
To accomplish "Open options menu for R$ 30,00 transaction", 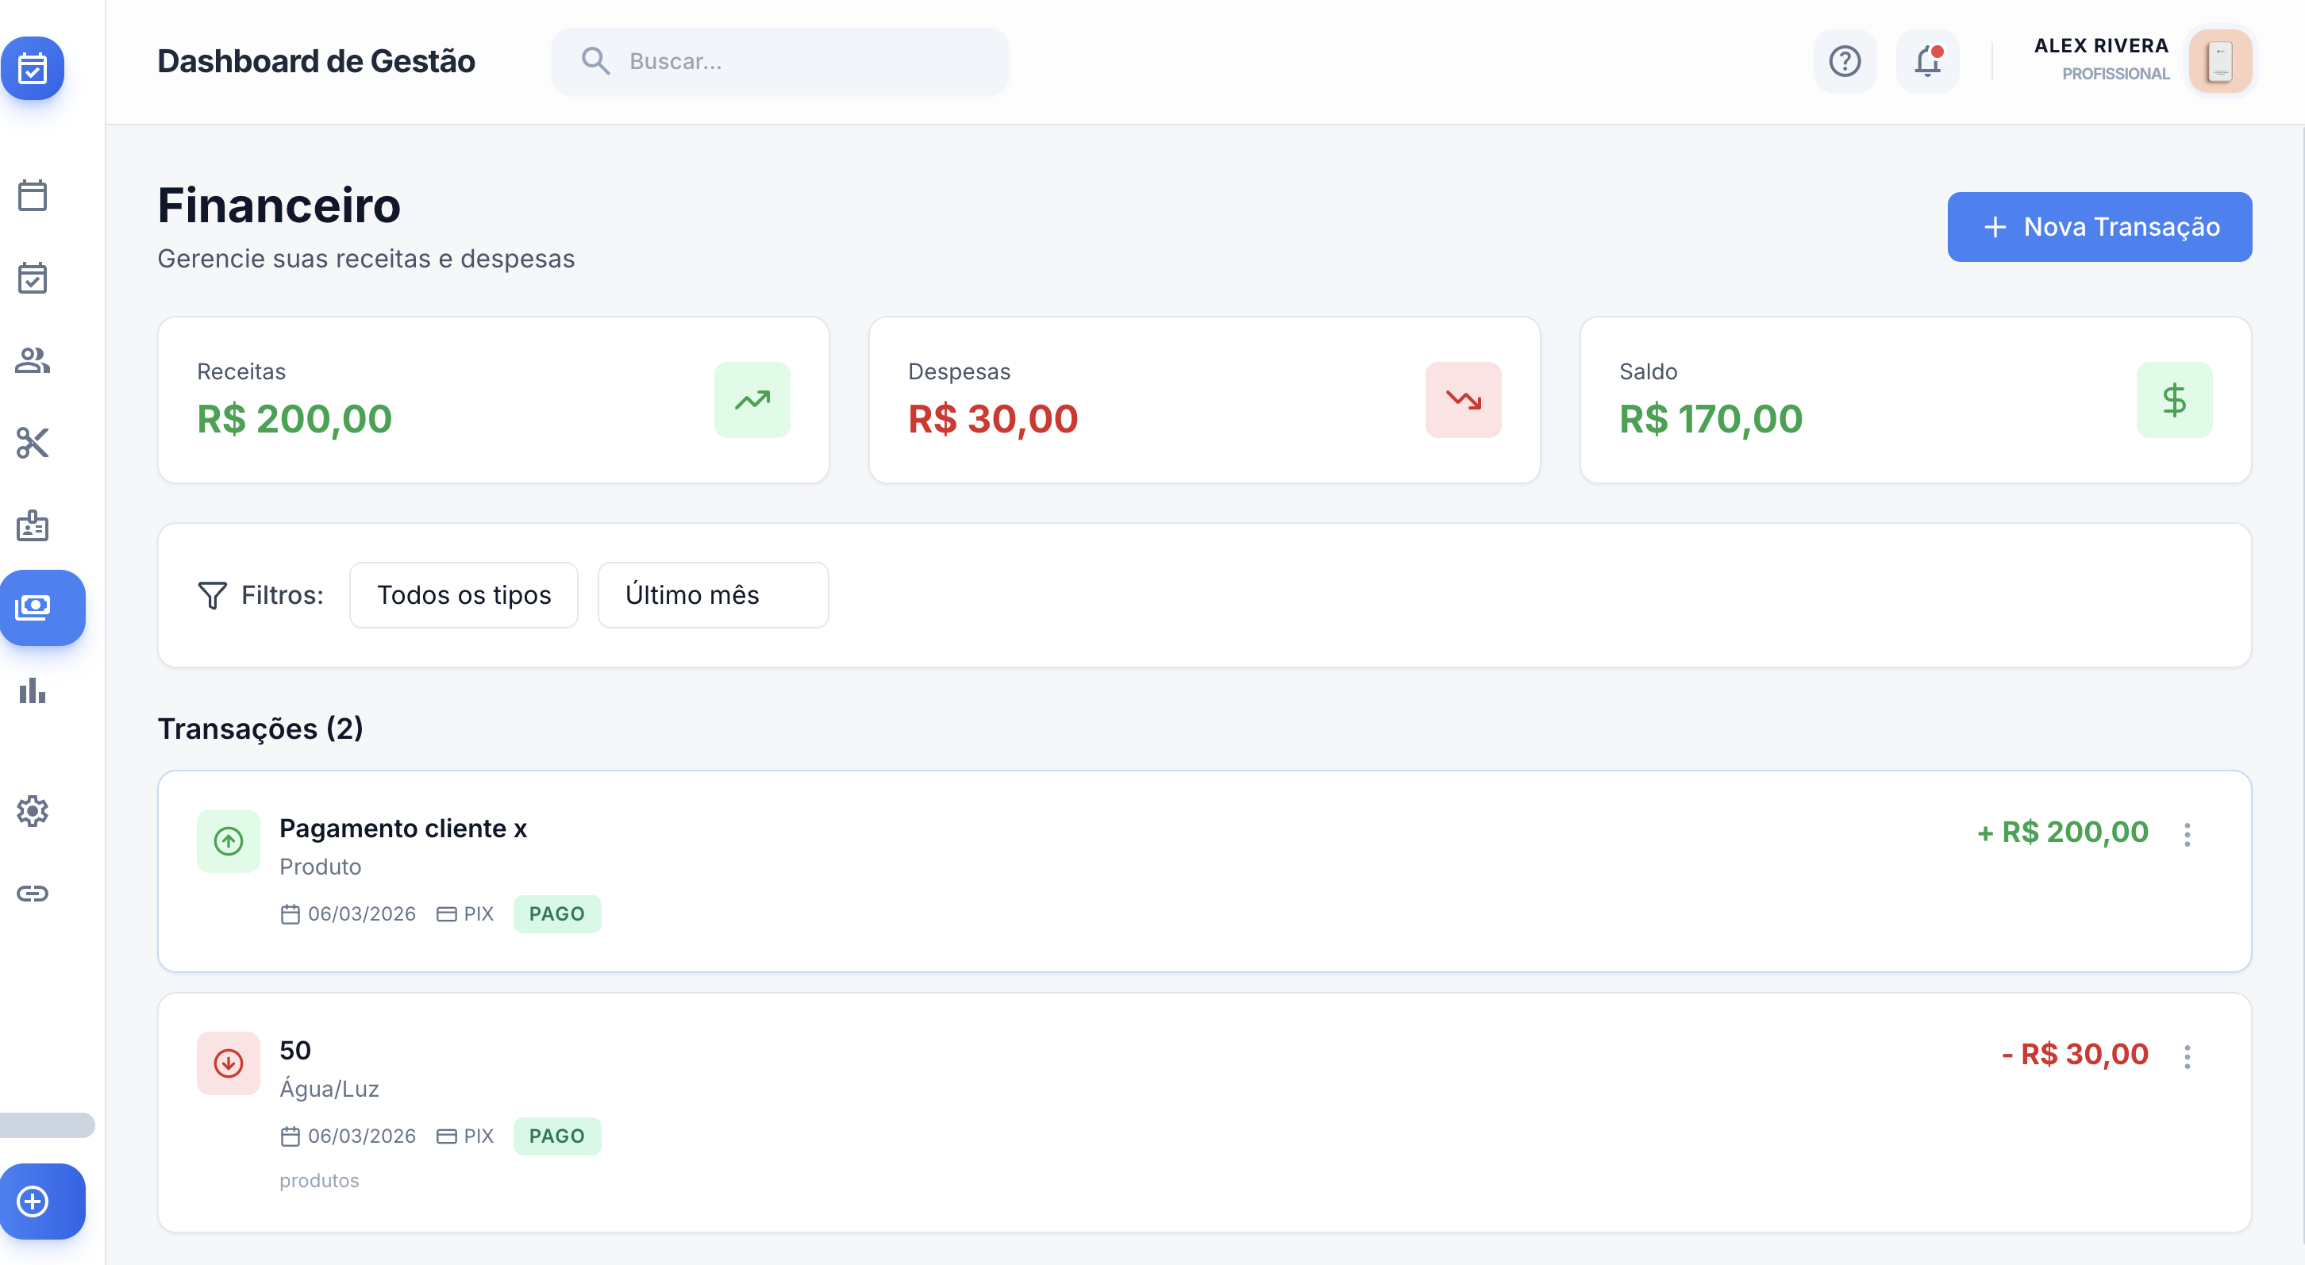I will coord(2187,1055).
